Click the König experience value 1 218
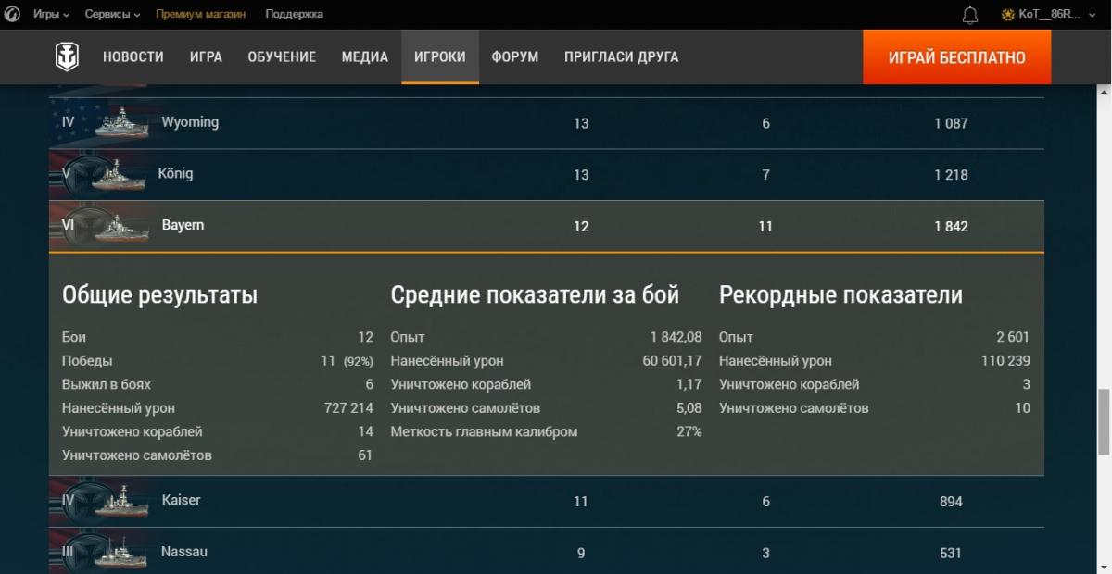This screenshot has width=1112, height=574. [x=951, y=175]
